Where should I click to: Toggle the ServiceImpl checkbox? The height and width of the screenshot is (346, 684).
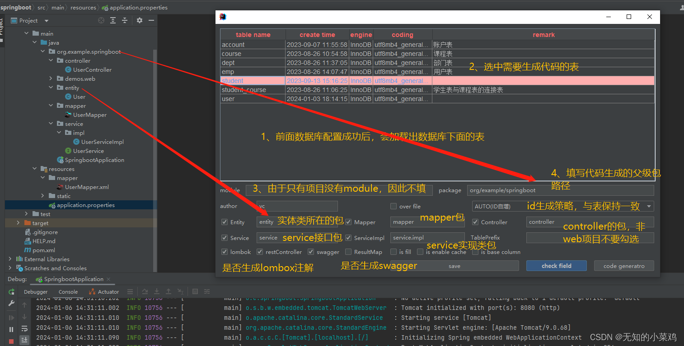point(348,238)
